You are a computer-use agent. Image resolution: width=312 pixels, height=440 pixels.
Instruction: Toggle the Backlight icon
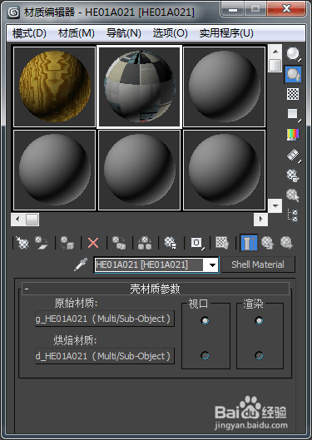293,74
